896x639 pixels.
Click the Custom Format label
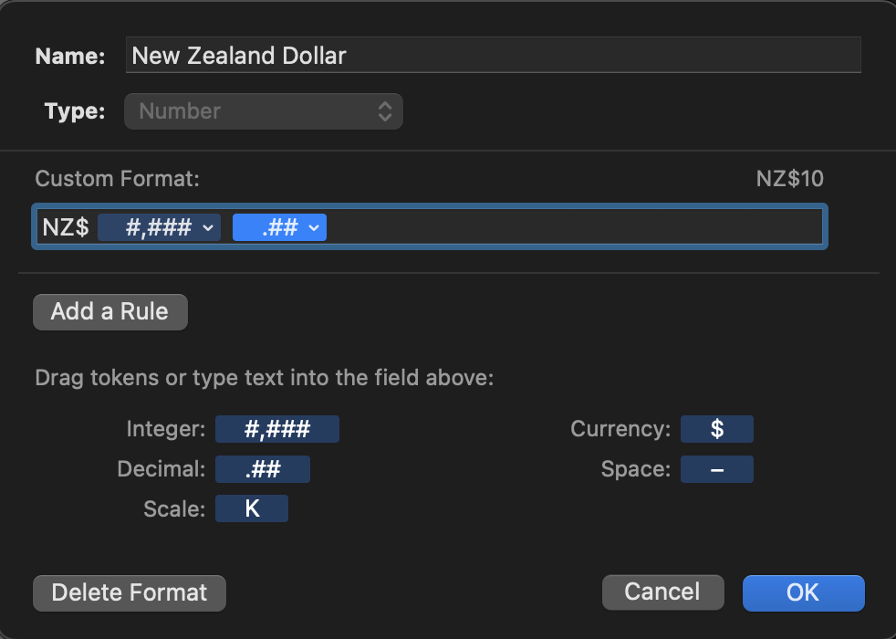[x=117, y=179]
